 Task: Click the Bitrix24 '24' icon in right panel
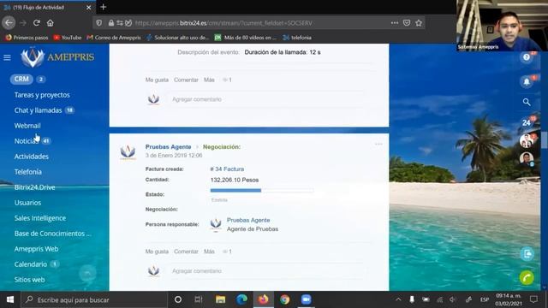point(527,122)
